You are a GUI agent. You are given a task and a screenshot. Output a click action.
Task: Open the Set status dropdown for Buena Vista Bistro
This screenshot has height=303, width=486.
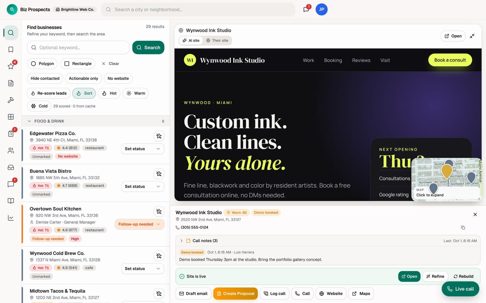[142, 187]
